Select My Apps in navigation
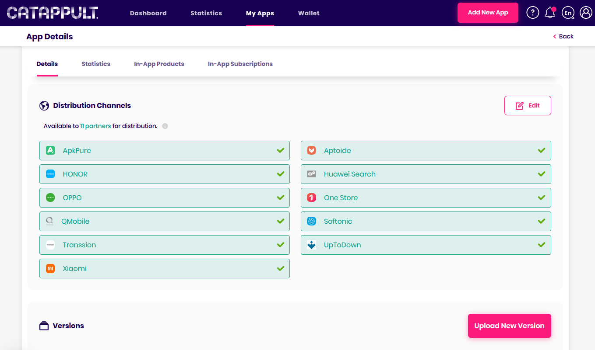Screen dimensions: 595x350 pyautogui.click(x=260, y=13)
